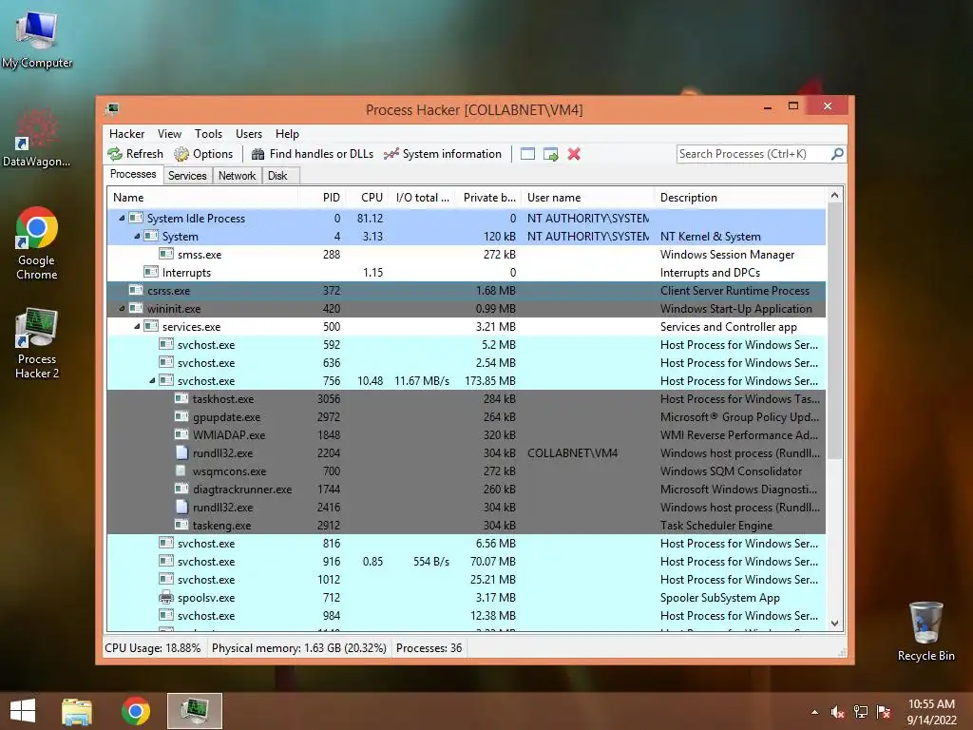Open Options from the toolbar
The height and width of the screenshot is (730, 973).
(203, 154)
